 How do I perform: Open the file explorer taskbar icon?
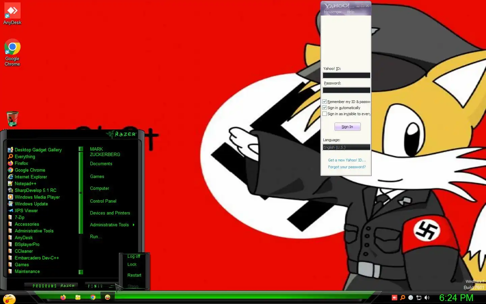coord(78,297)
